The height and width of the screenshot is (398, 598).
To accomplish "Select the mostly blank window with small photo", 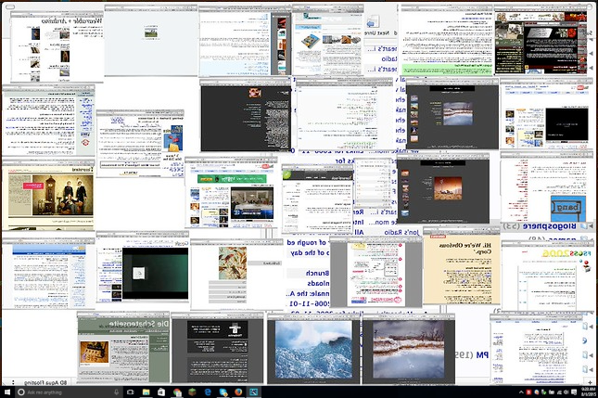I will tap(151, 41).
